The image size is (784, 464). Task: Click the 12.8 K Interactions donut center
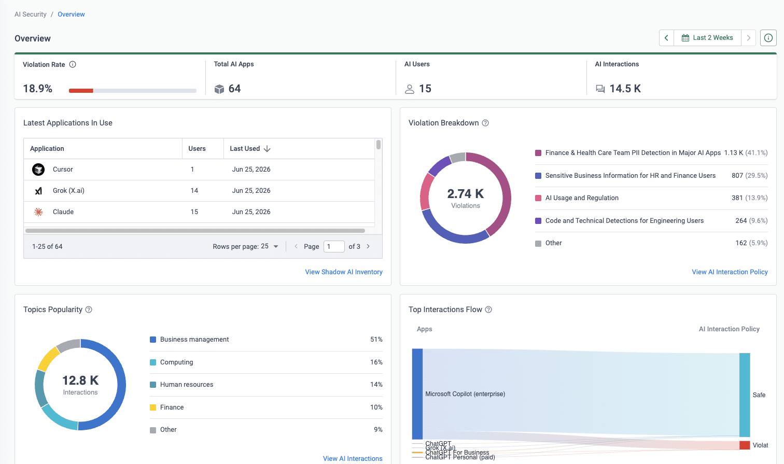point(80,385)
